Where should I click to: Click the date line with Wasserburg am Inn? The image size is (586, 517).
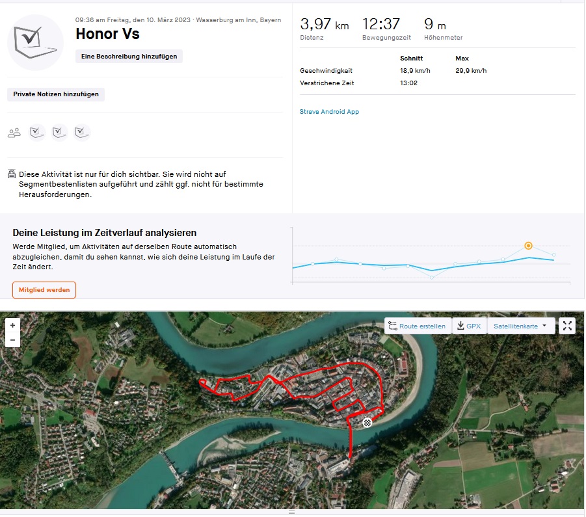click(178, 20)
